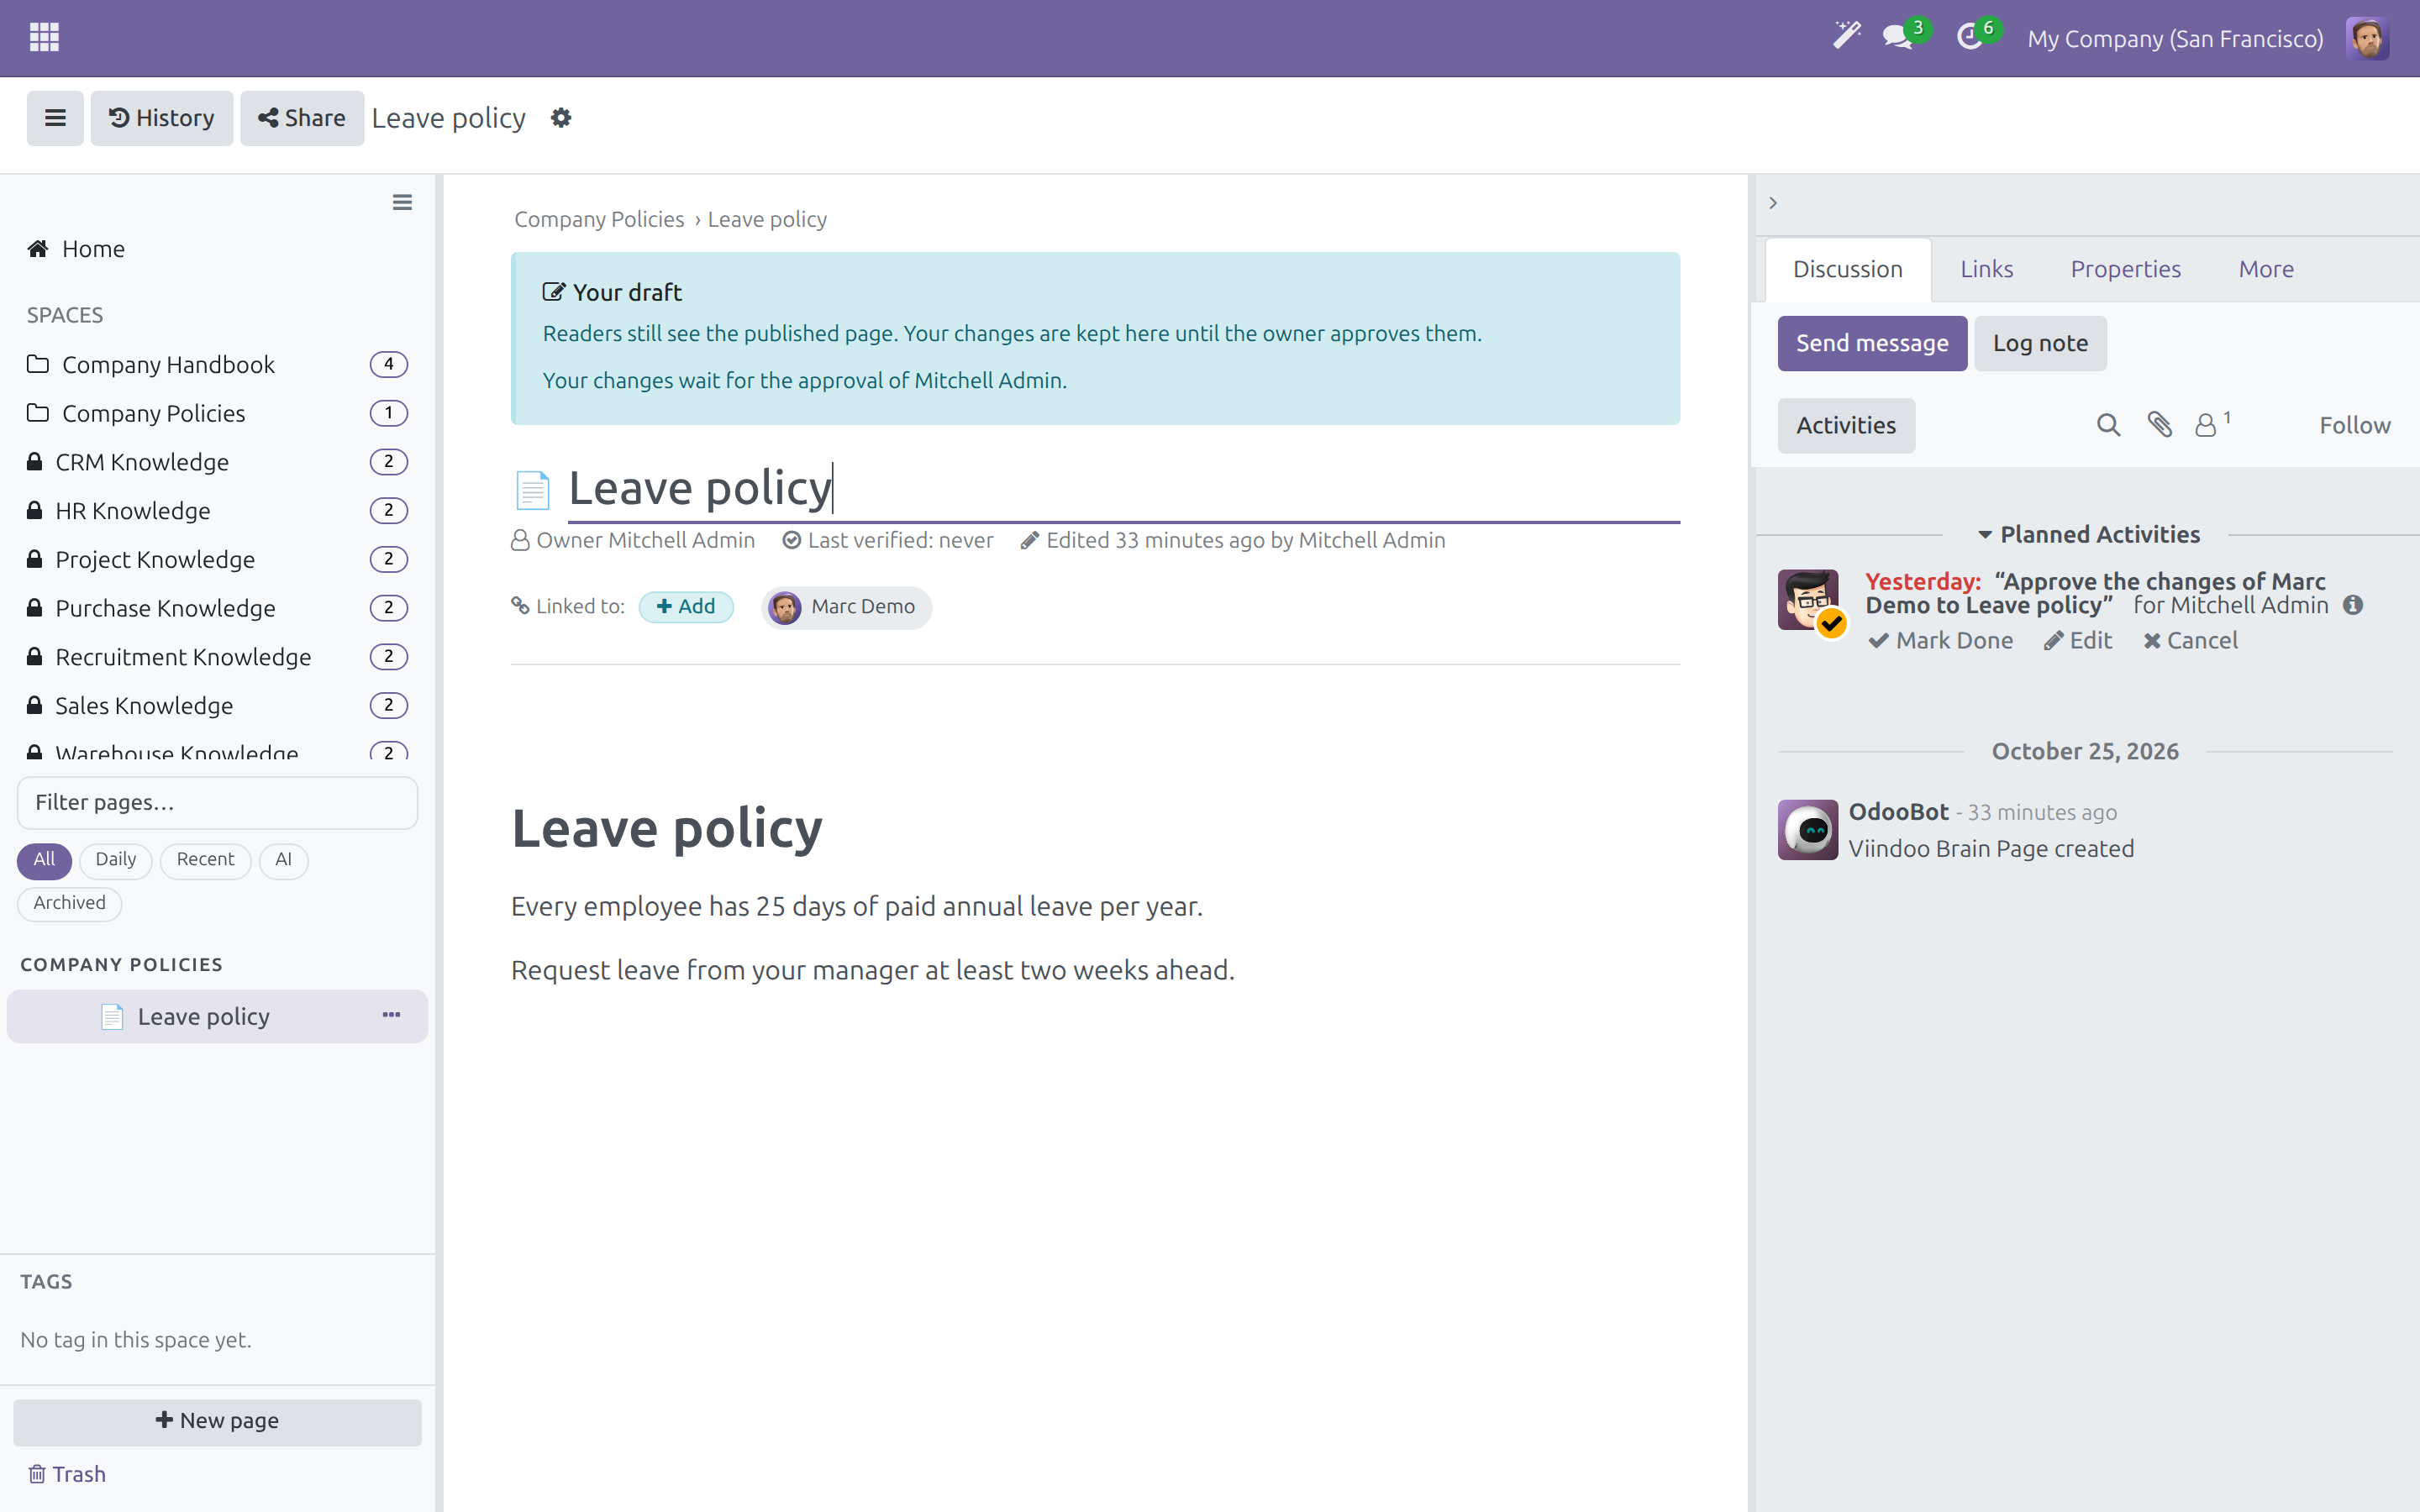Switch to the Links tab
The width and height of the screenshot is (2420, 1512).
1986,269
